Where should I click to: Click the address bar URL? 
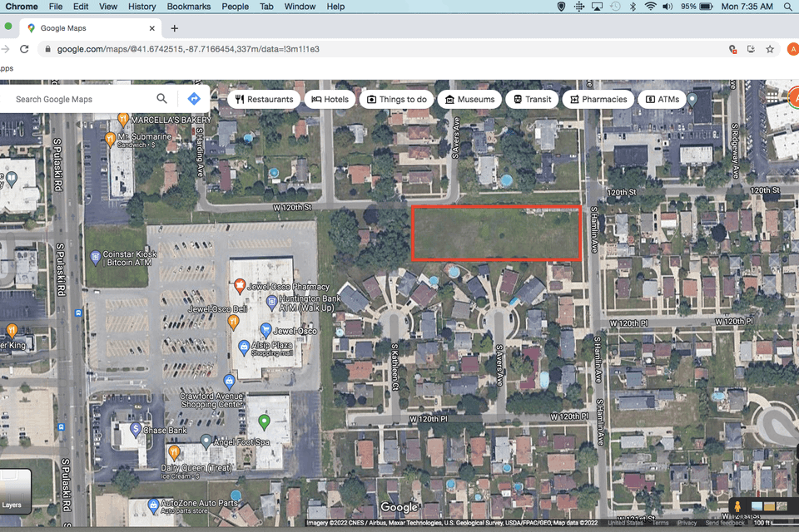pos(188,49)
